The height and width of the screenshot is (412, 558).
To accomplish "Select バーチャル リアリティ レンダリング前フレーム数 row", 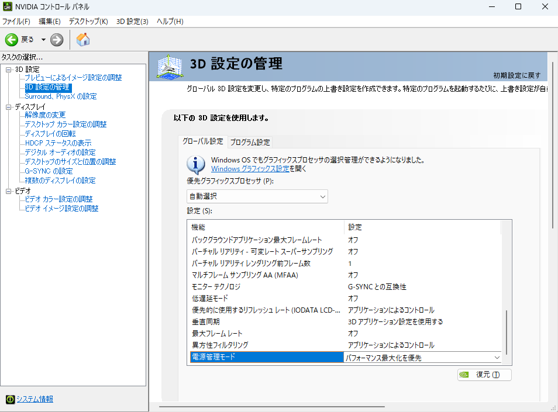I will pos(345,264).
